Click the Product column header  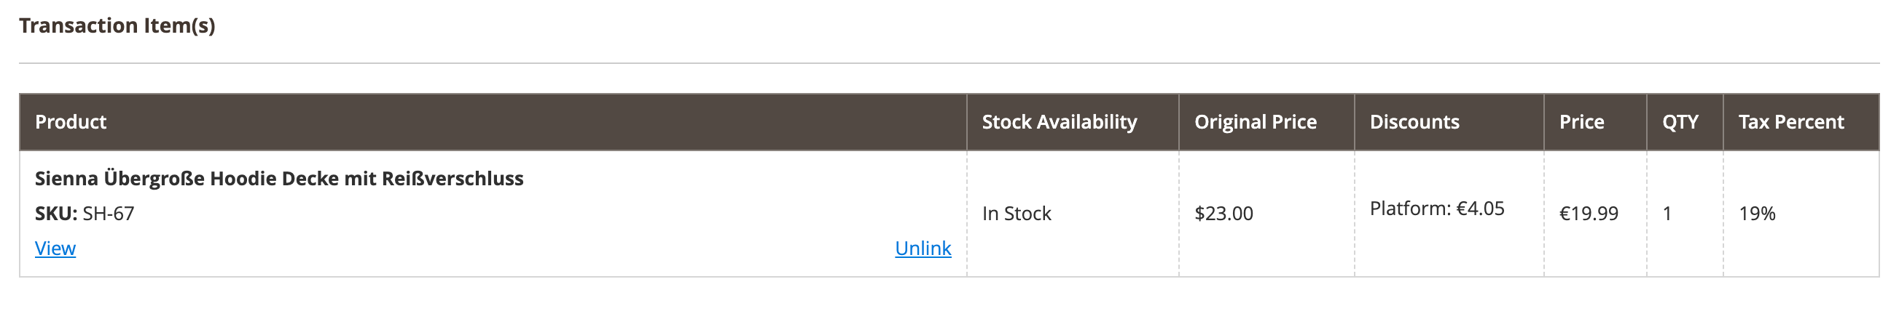71,122
